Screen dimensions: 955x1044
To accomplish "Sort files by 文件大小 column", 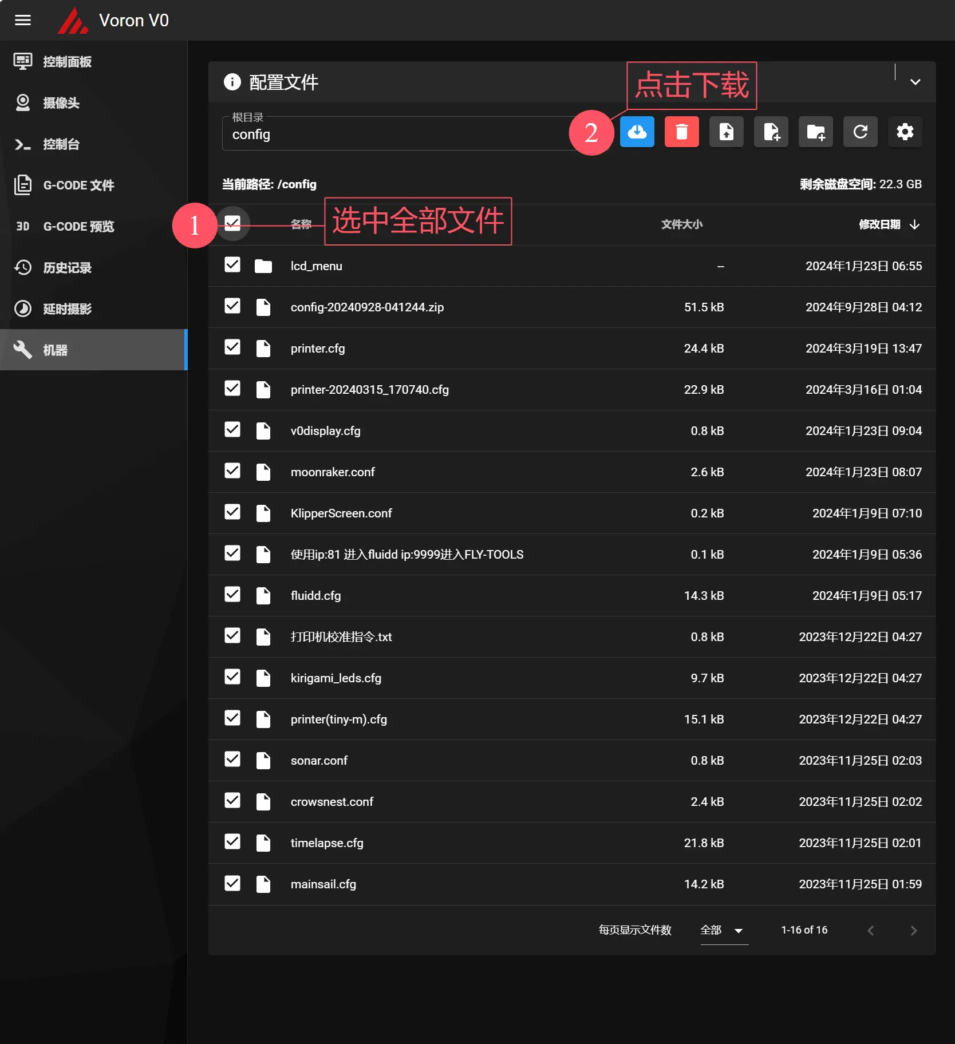I will pyautogui.click(x=681, y=224).
